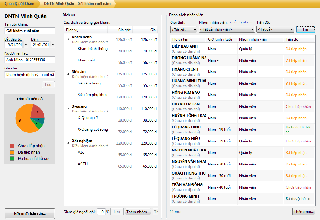The image size is (320, 220).
Task: Click the Tên gói khám text field
Action: tap(30, 31)
